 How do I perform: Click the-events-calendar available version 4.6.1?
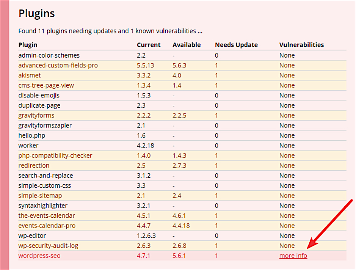click(179, 215)
